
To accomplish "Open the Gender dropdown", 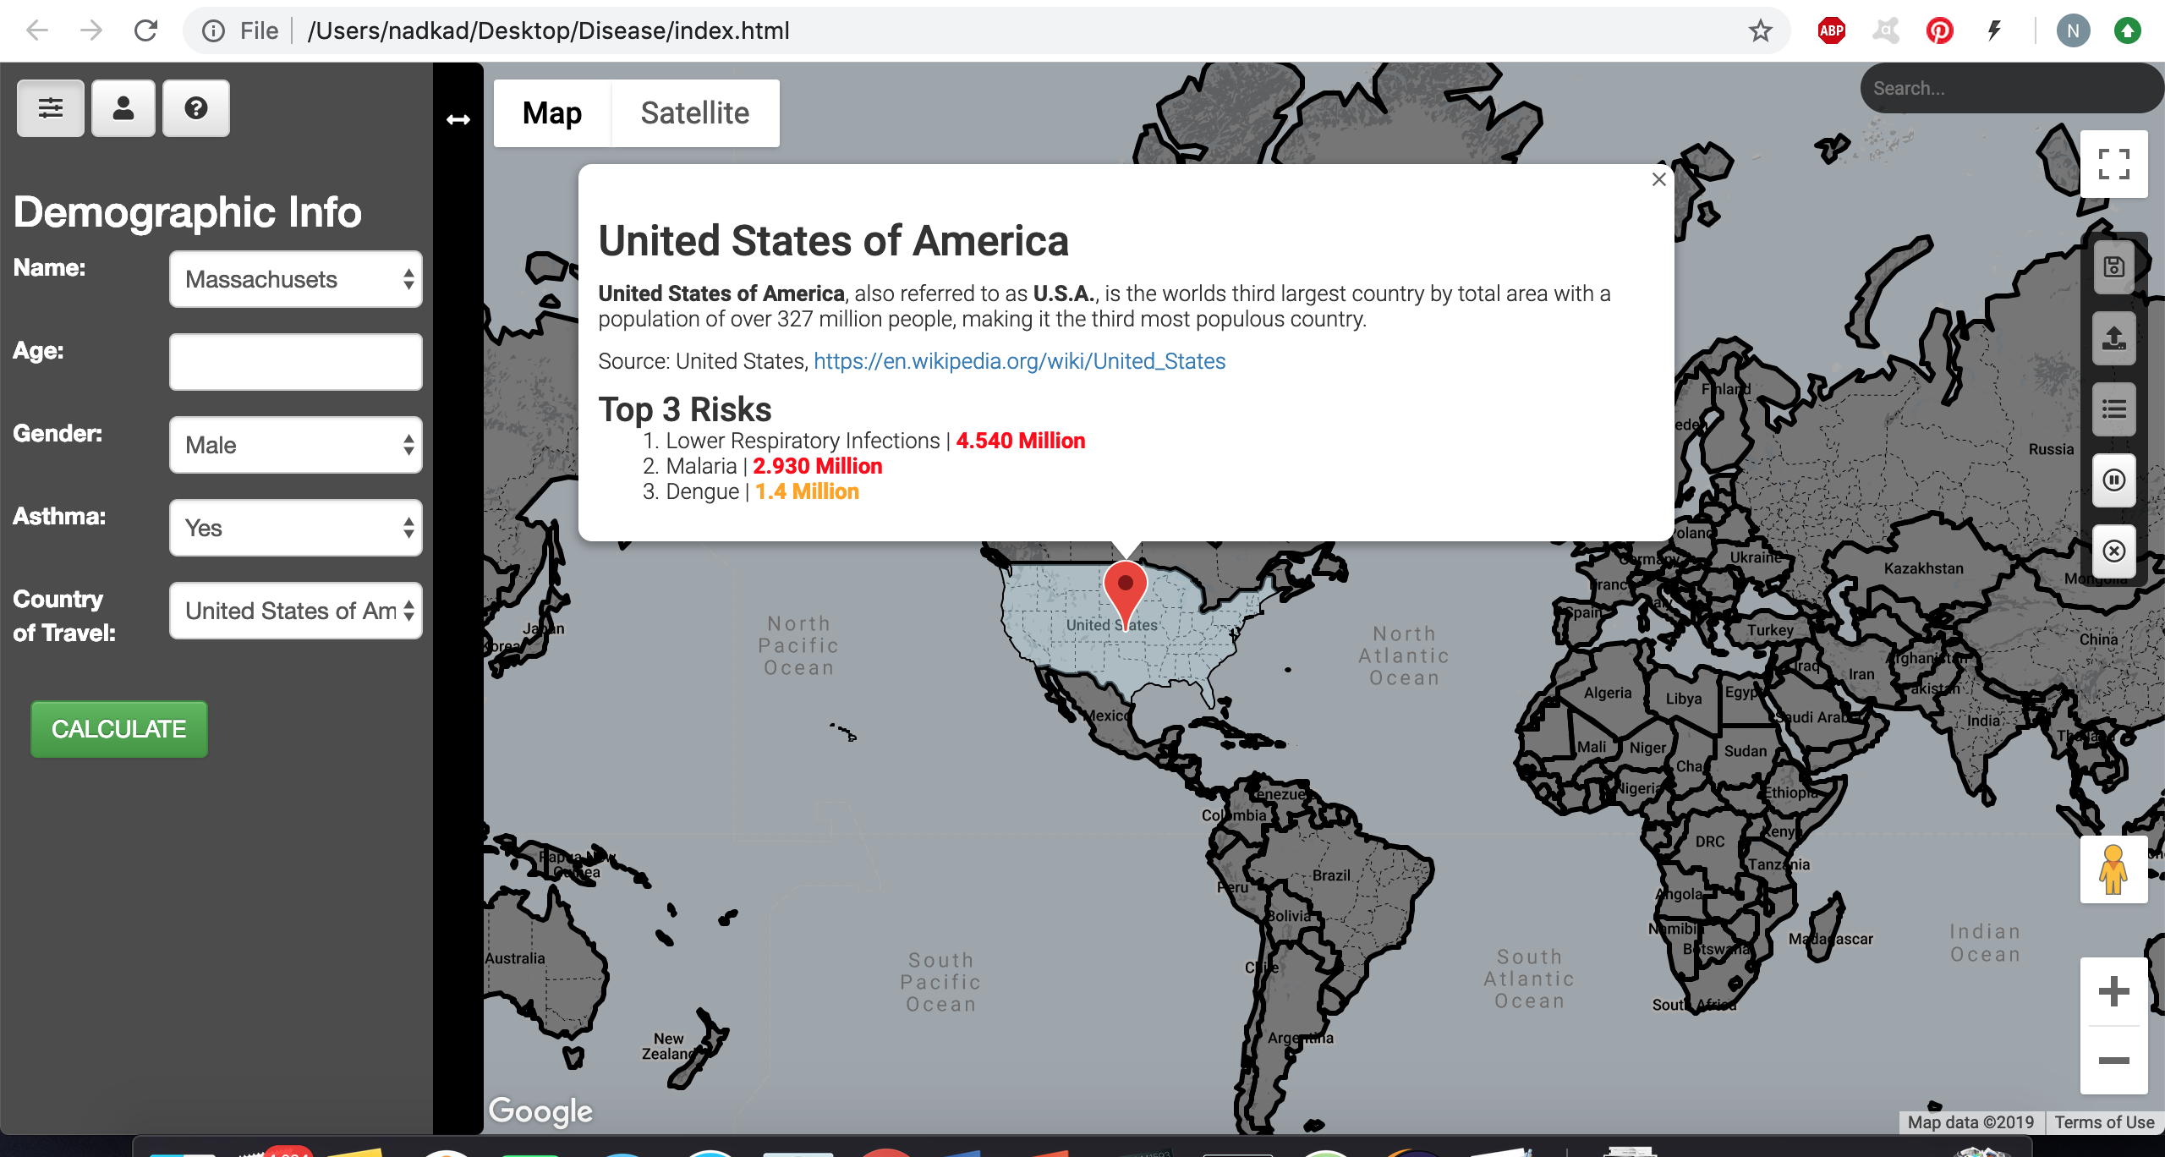I will pyautogui.click(x=295, y=445).
